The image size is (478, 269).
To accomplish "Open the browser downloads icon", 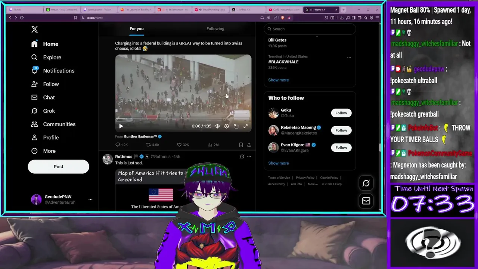I will (x=341, y=18).
